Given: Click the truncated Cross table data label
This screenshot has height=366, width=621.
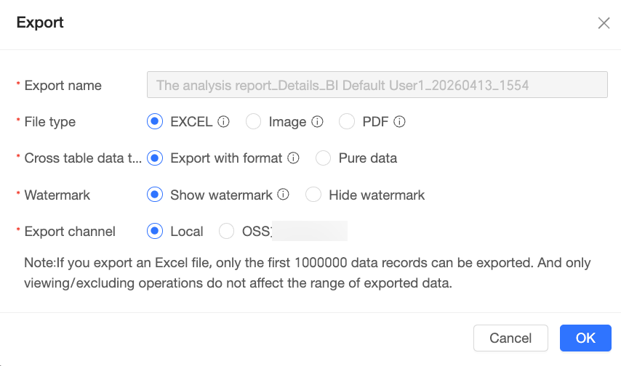Looking at the screenshot, I should coord(83,158).
